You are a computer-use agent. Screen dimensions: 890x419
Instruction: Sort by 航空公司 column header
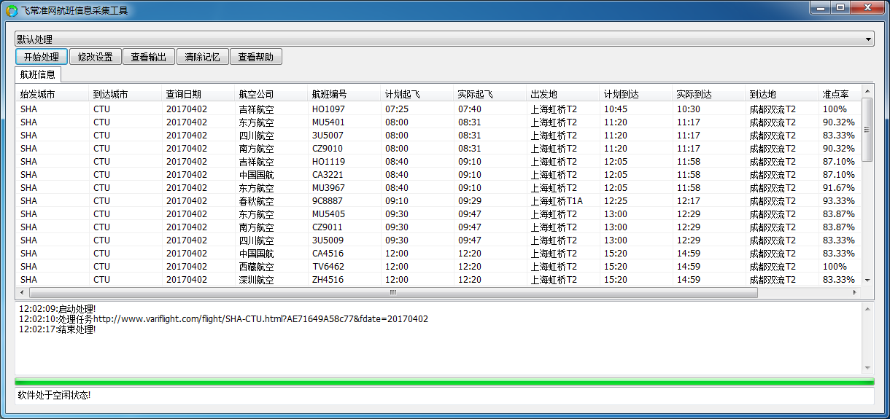pos(271,94)
